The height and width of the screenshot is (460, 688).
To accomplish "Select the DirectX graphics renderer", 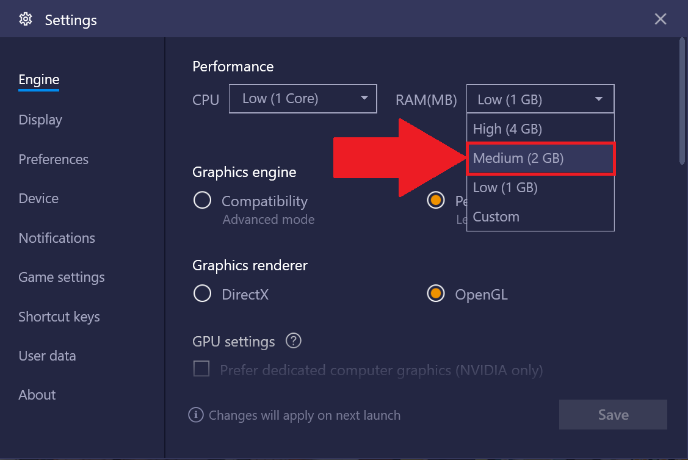I will point(202,294).
